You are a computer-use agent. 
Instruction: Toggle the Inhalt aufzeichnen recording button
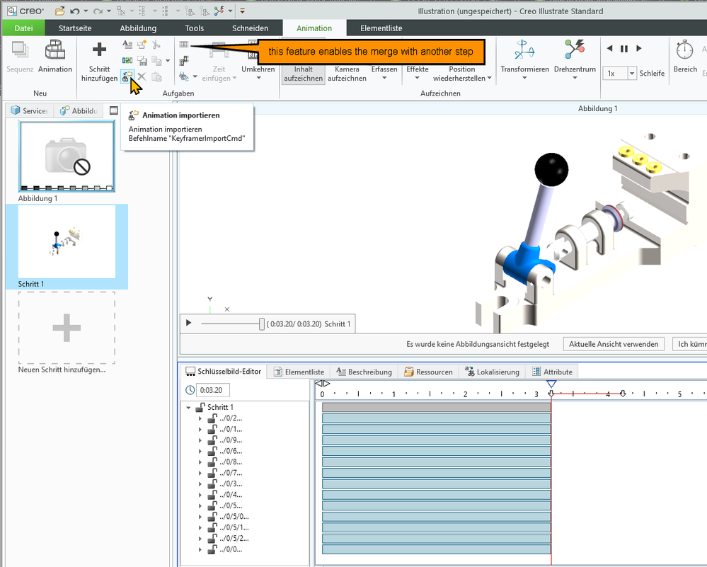(x=303, y=74)
